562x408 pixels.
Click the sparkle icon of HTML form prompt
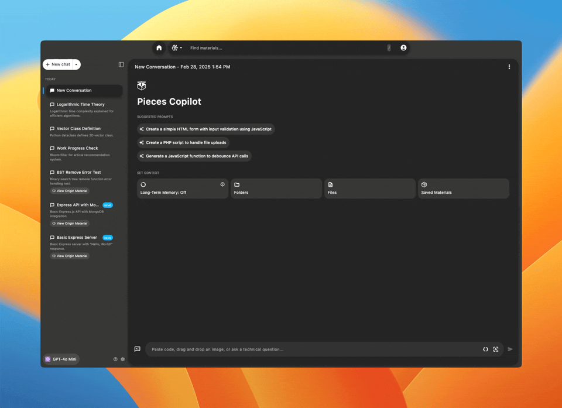142,129
